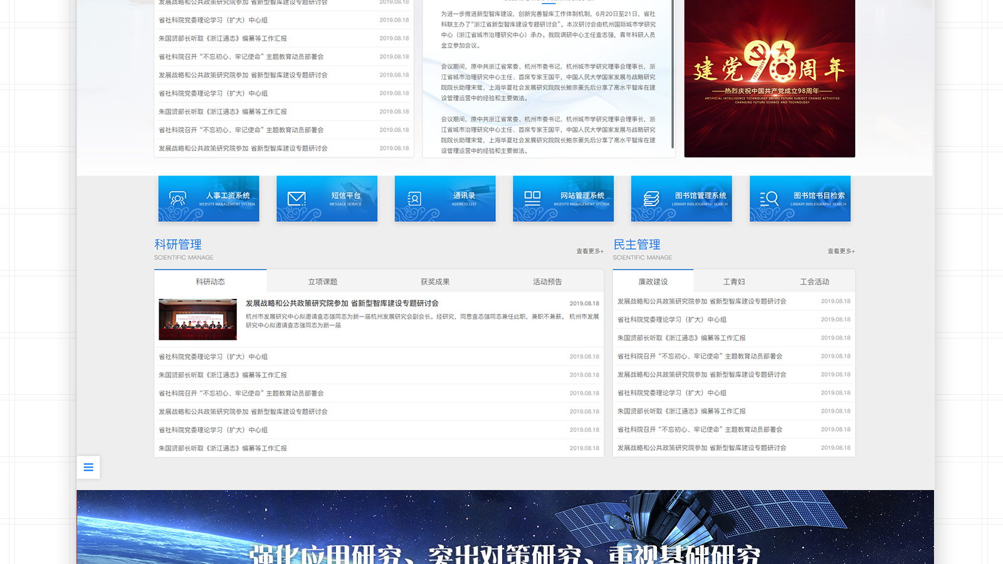This screenshot has height=564, width=1003.
Task: Expand 查看更多 for 科研管理 section
Action: pyautogui.click(x=589, y=251)
